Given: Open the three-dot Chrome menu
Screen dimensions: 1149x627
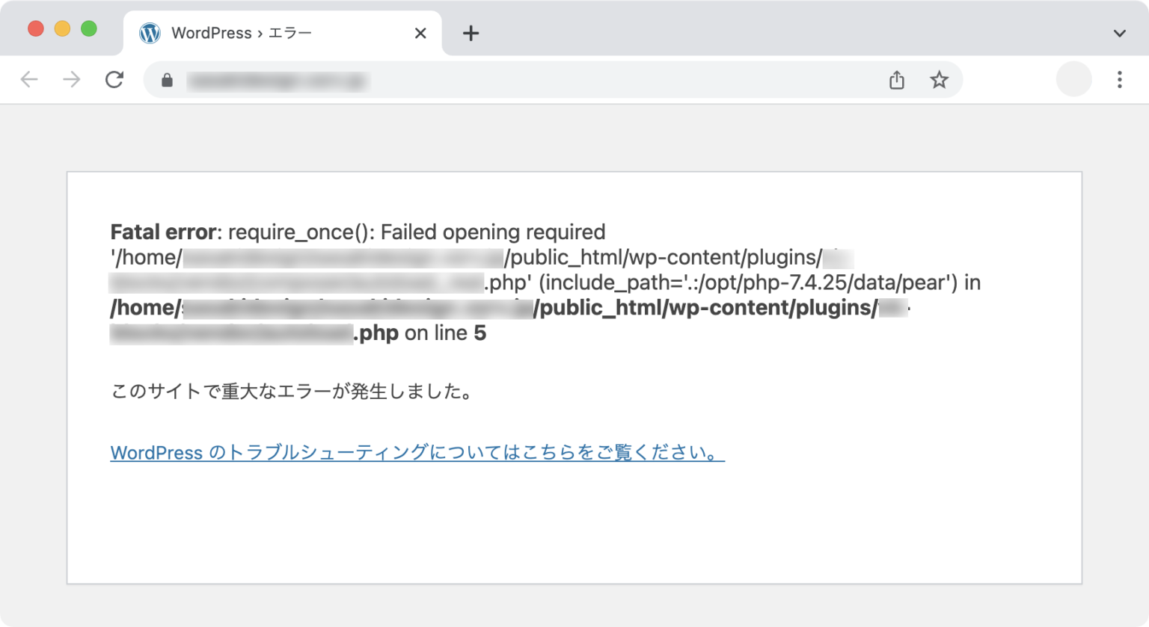Looking at the screenshot, I should click(x=1119, y=79).
